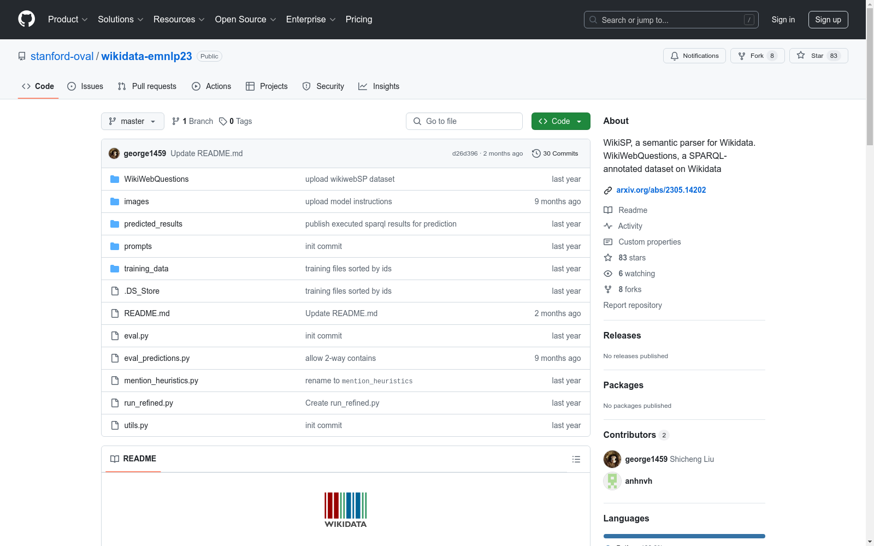Click the WikiWebQuestions folder icon
Viewport: 874px width, 546px height.
pyautogui.click(x=115, y=179)
